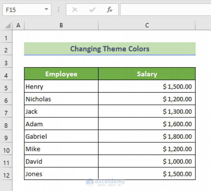Select column A header
The height and width of the screenshot is (191, 211).
pyautogui.click(x=18, y=25)
